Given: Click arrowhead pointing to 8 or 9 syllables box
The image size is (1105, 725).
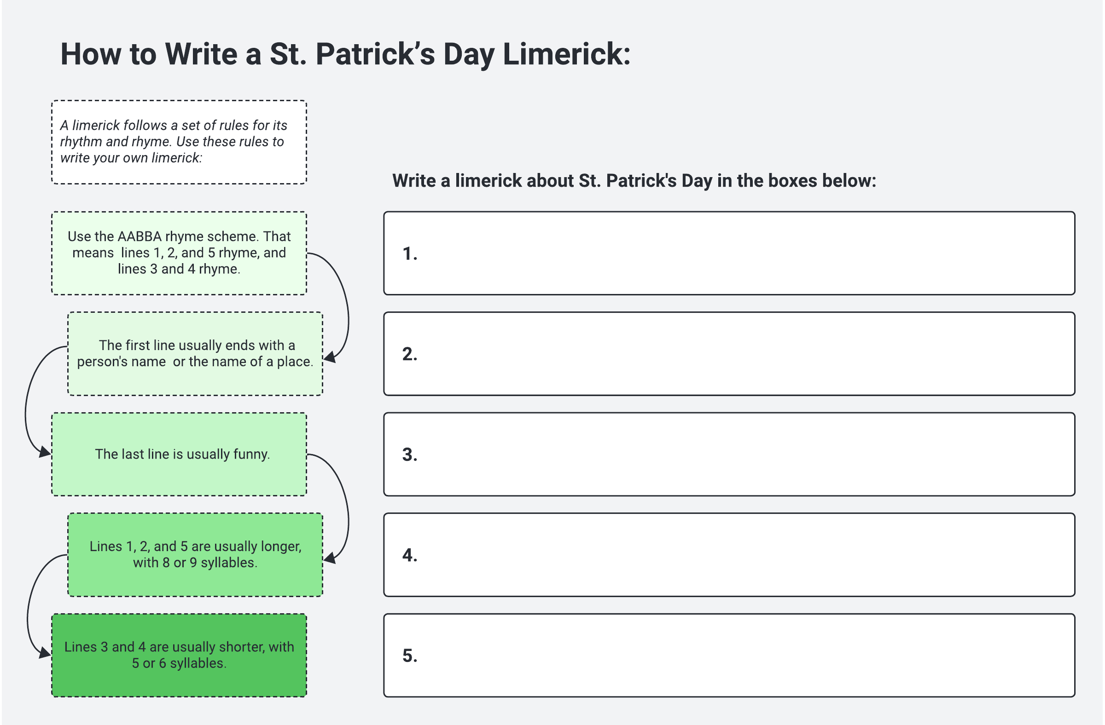Looking at the screenshot, I should tap(330, 558).
